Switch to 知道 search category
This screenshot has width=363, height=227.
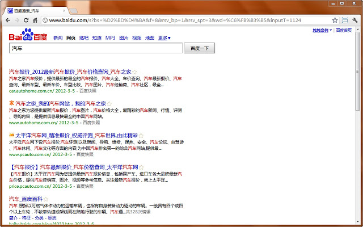coord(97,38)
